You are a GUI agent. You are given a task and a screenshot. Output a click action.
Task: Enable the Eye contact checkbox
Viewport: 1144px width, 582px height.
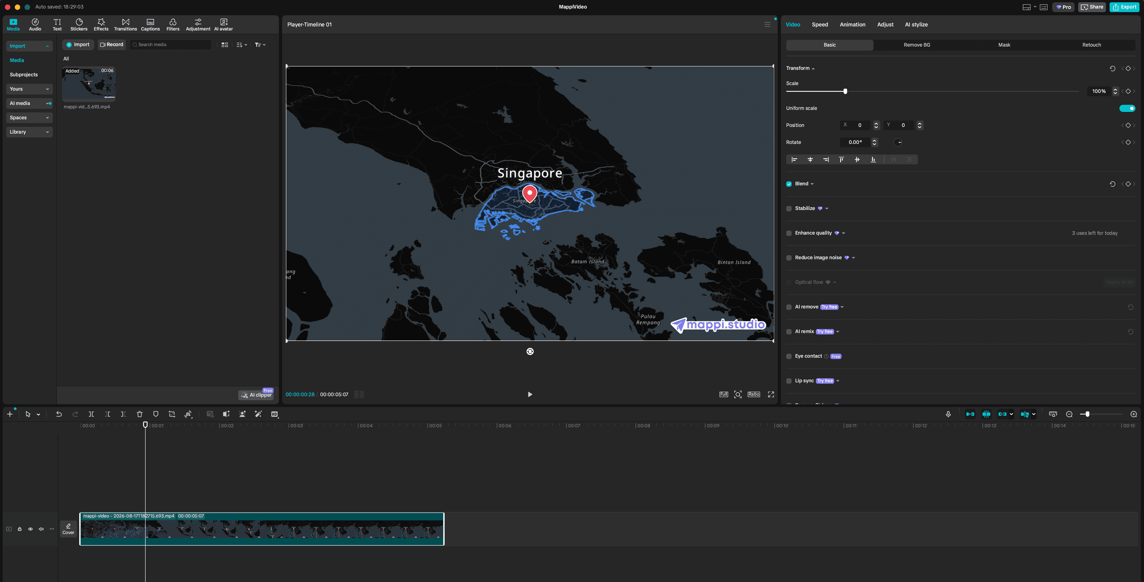pos(789,357)
